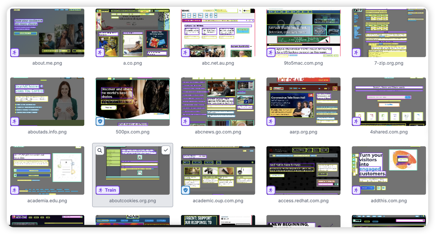
Task: Open the aarp.org.png thumbnail image
Action: point(303,102)
